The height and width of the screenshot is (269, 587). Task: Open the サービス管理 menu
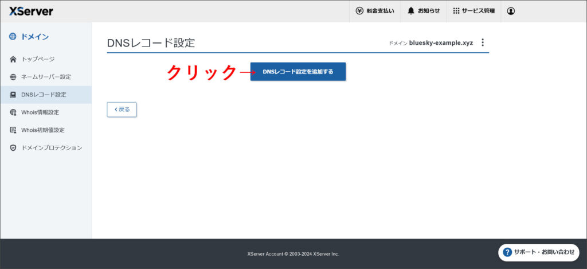pyautogui.click(x=473, y=11)
